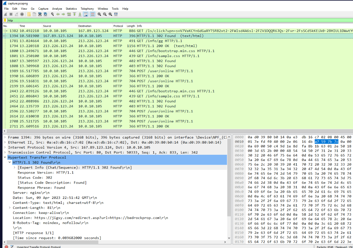Sort by the Time column header
Screen dimensions: 353x248
click(30, 26)
